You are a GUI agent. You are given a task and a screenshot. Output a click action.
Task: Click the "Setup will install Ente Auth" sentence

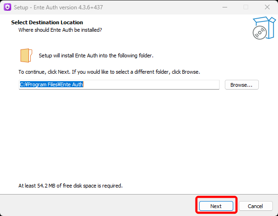(96, 56)
